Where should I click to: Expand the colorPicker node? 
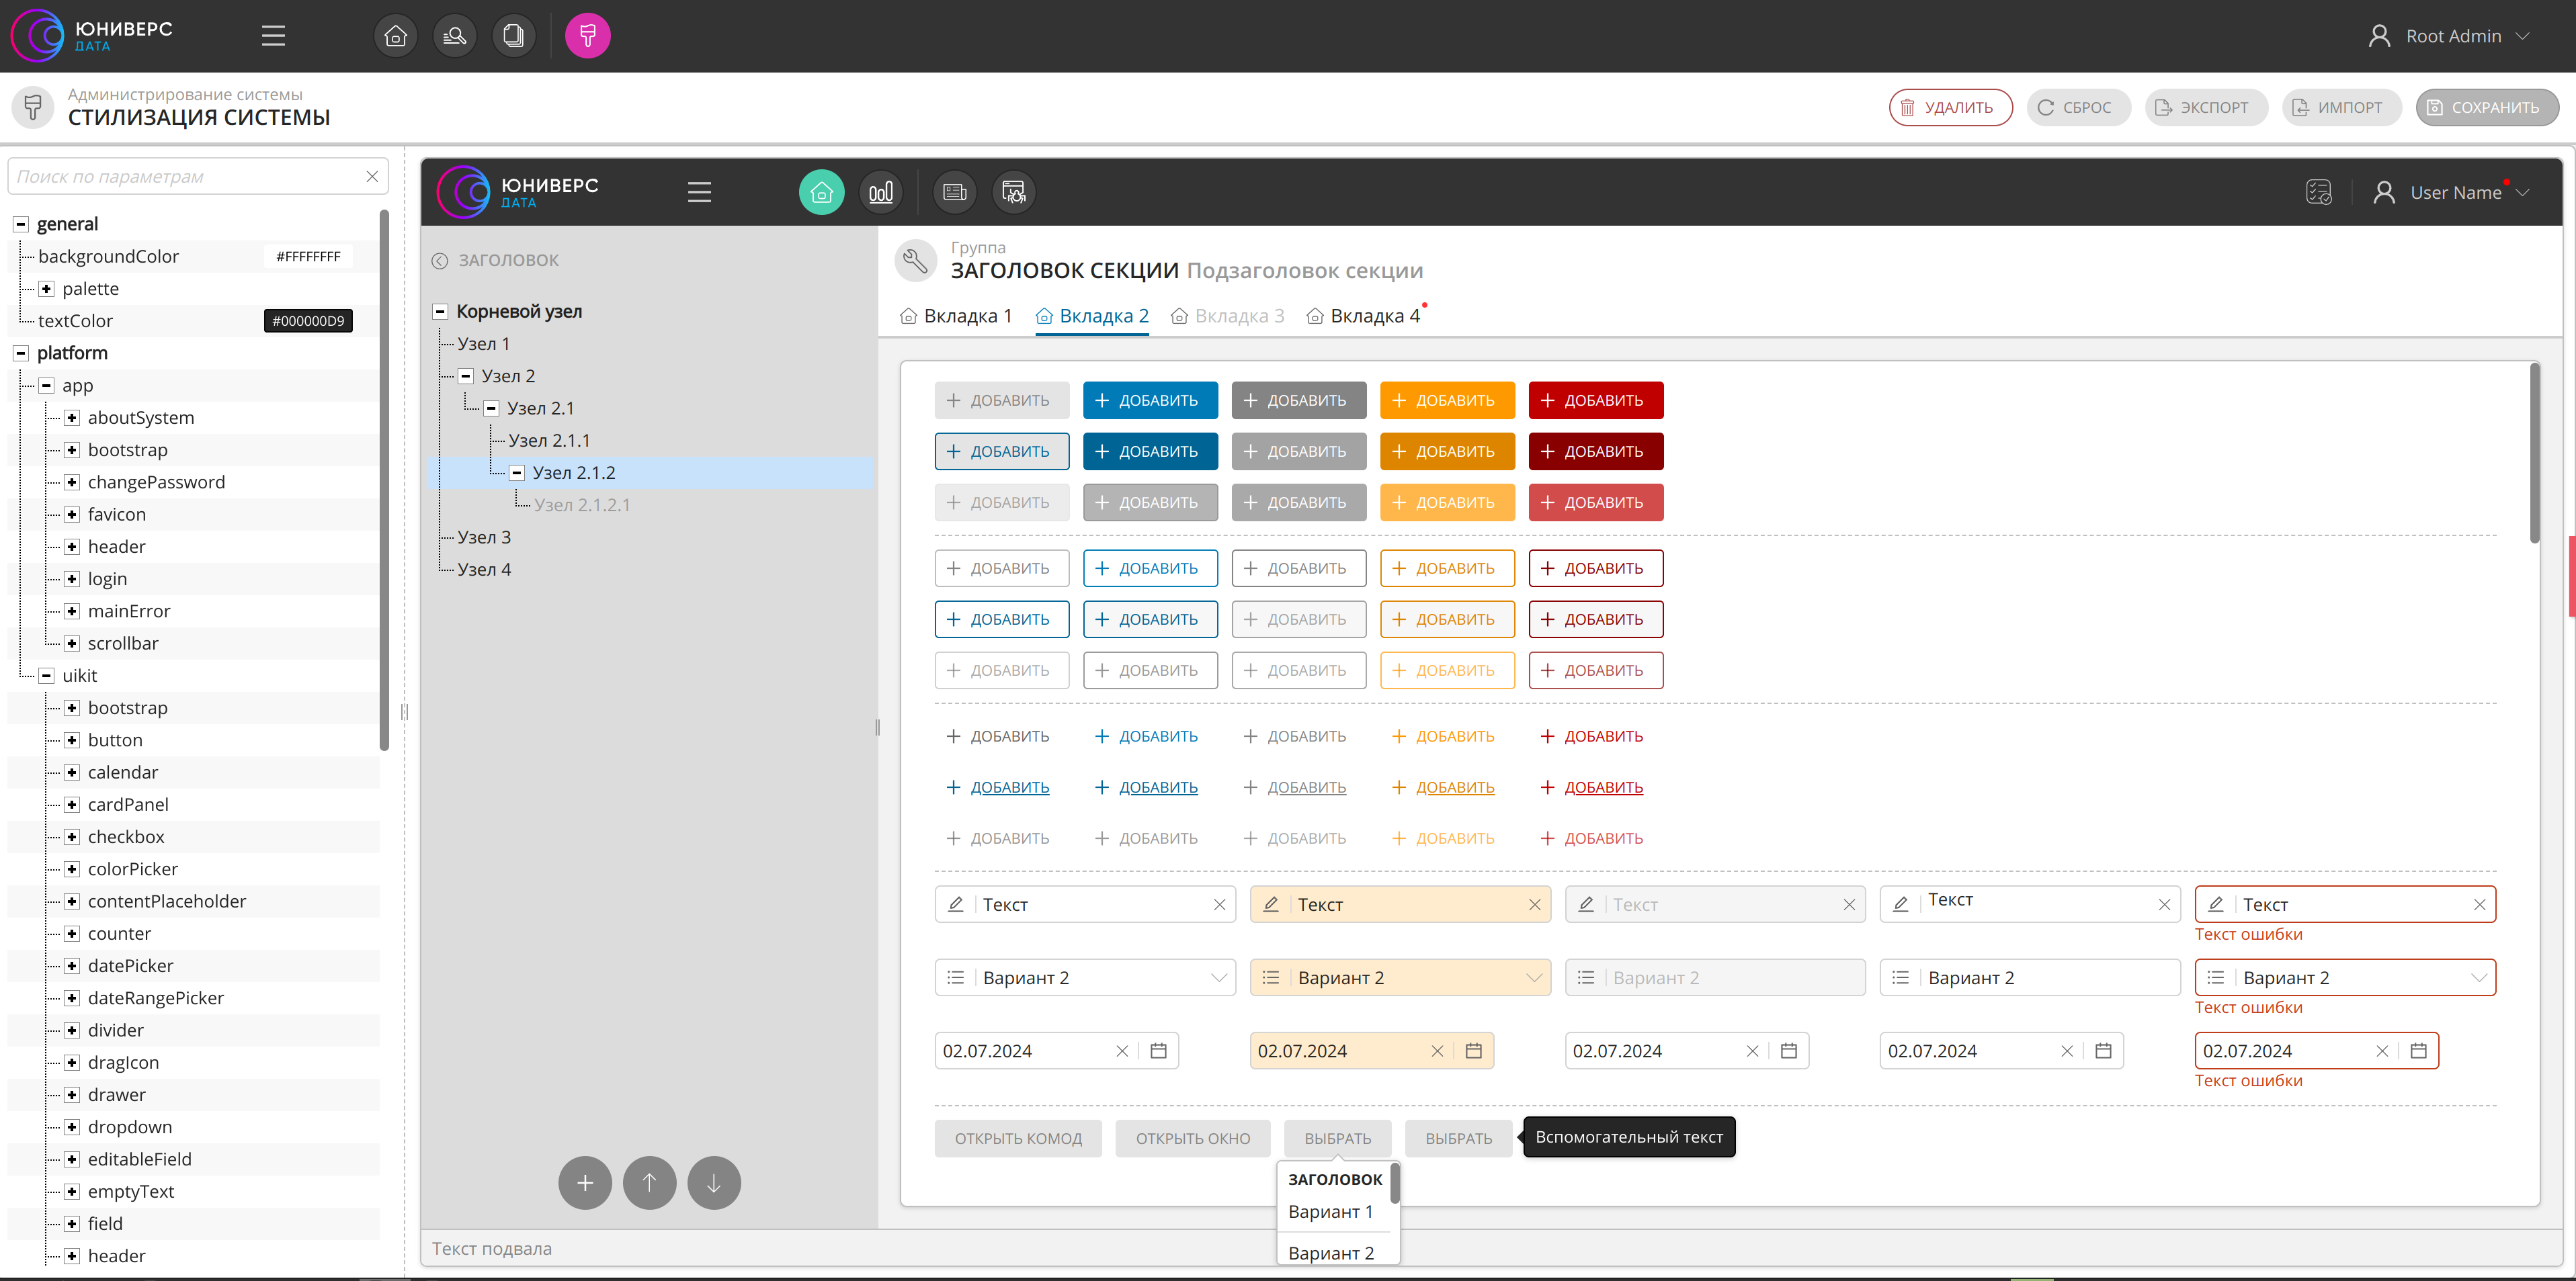(x=72, y=869)
